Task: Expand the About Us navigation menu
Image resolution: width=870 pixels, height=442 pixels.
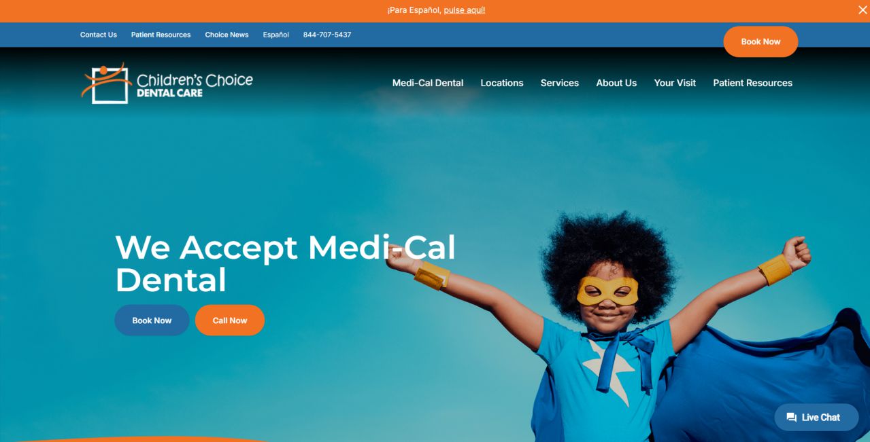Action: (616, 83)
